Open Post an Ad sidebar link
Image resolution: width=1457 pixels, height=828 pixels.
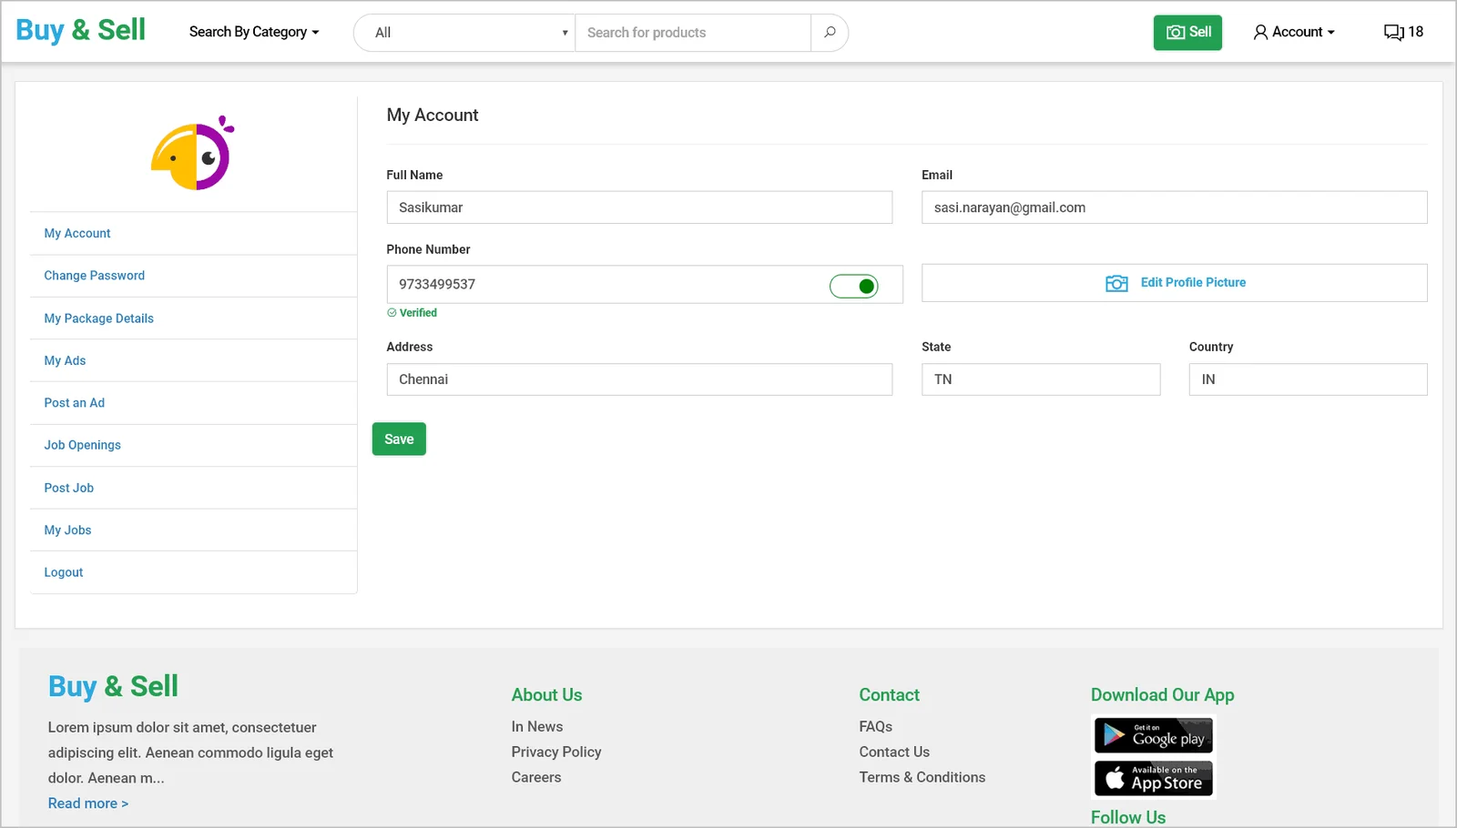pos(75,403)
